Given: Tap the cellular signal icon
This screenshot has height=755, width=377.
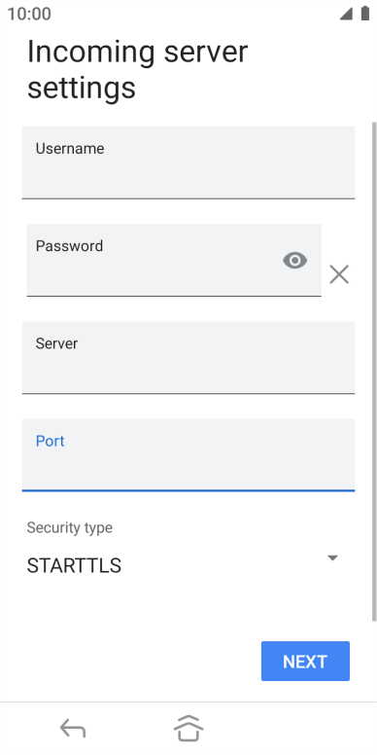Looking at the screenshot, I should pyautogui.click(x=346, y=15).
